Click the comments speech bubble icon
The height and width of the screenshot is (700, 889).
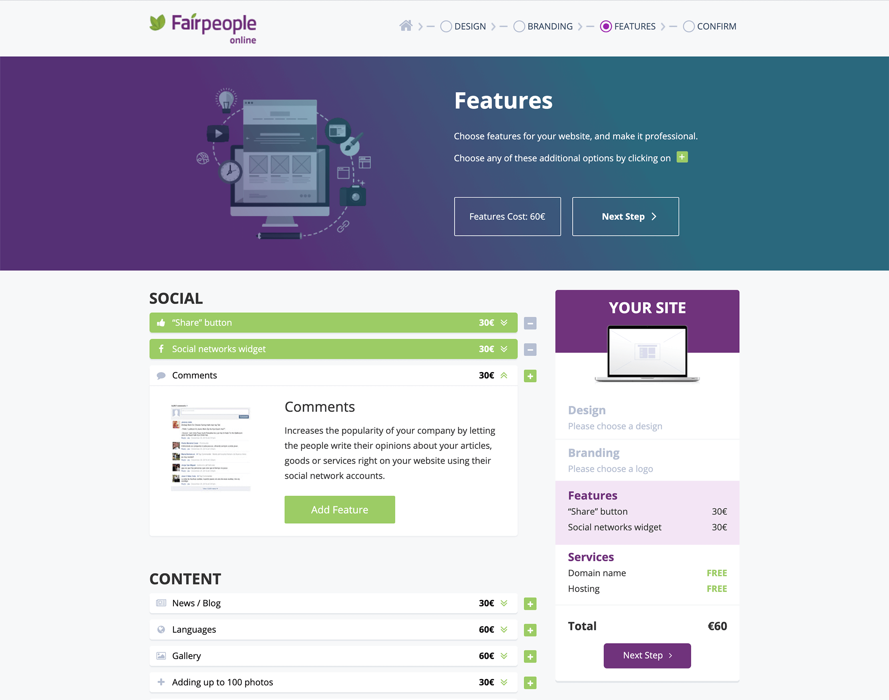point(161,375)
